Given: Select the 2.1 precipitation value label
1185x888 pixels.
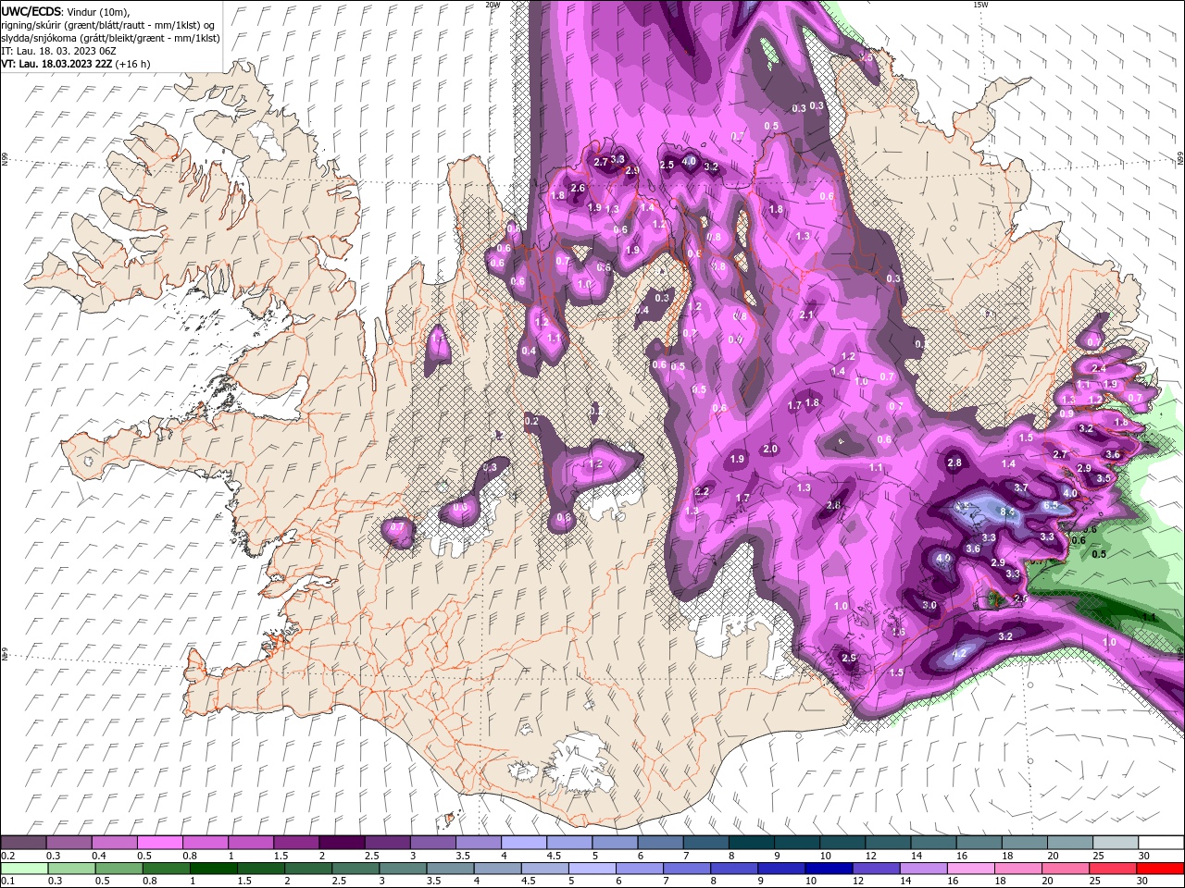Looking at the screenshot, I should coord(806,314).
